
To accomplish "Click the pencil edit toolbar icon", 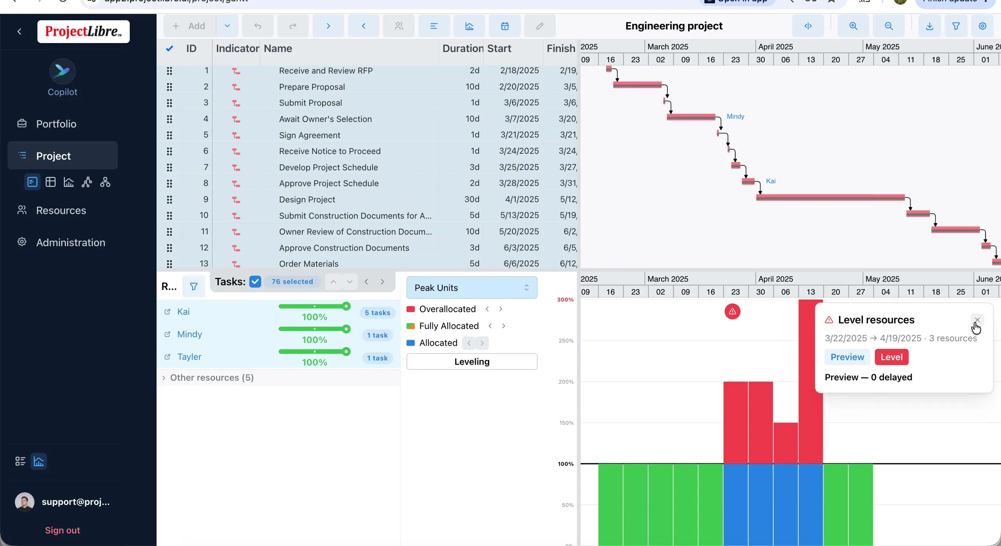I will 540,26.
